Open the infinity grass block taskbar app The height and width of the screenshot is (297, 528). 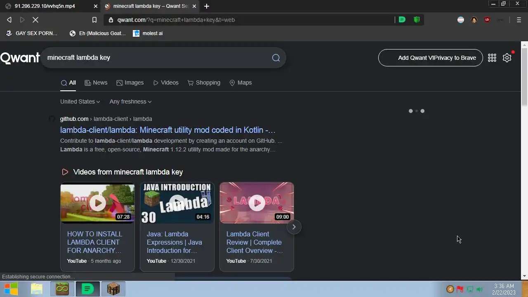[x=62, y=289]
